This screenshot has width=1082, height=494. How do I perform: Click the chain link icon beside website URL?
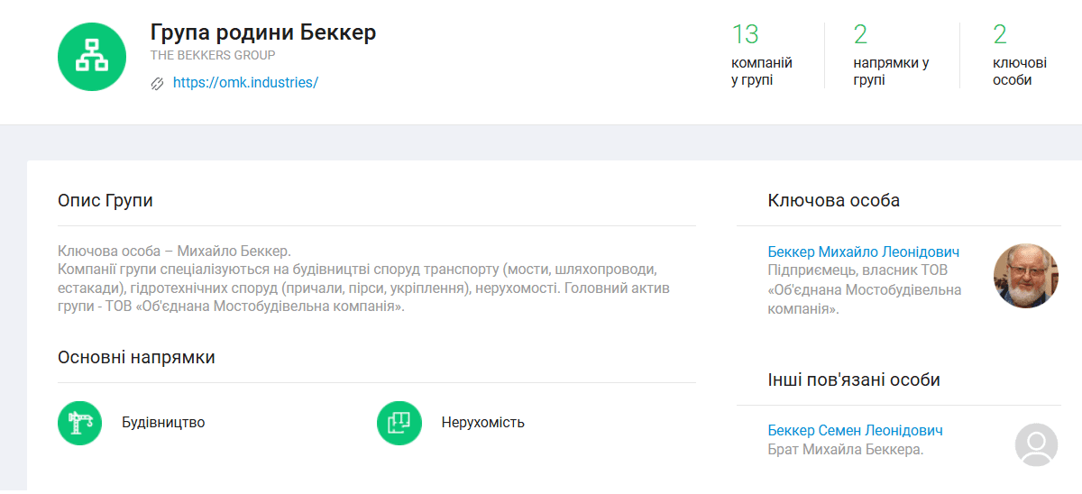coord(157,83)
